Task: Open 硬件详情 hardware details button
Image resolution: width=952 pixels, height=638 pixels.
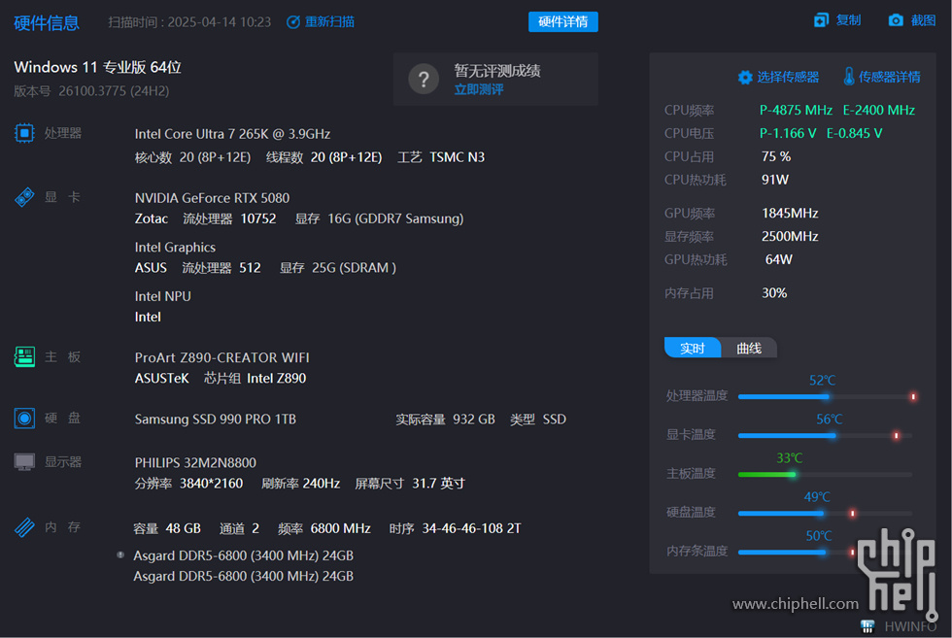Action: pyautogui.click(x=562, y=22)
